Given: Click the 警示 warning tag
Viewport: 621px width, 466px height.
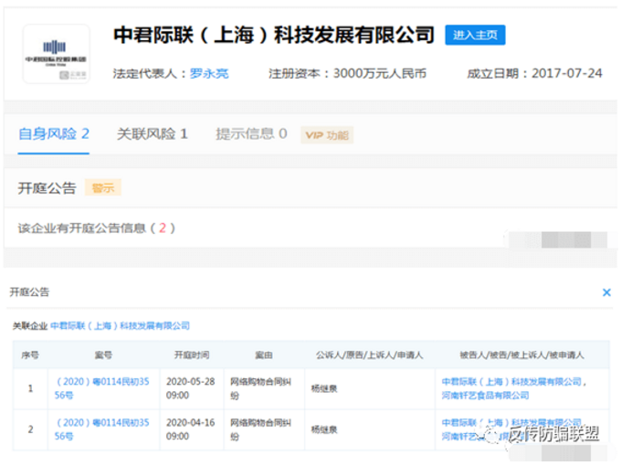Looking at the screenshot, I should pyautogui.click(x=103, y=188).
